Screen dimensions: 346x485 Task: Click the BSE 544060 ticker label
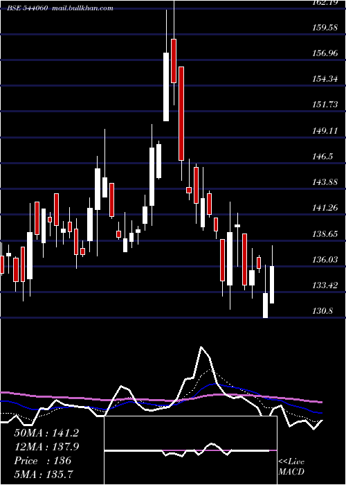click(27, 8)
